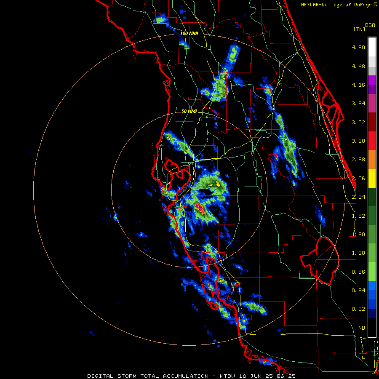Click the '4.16' scale value

(x=358, y=85)
